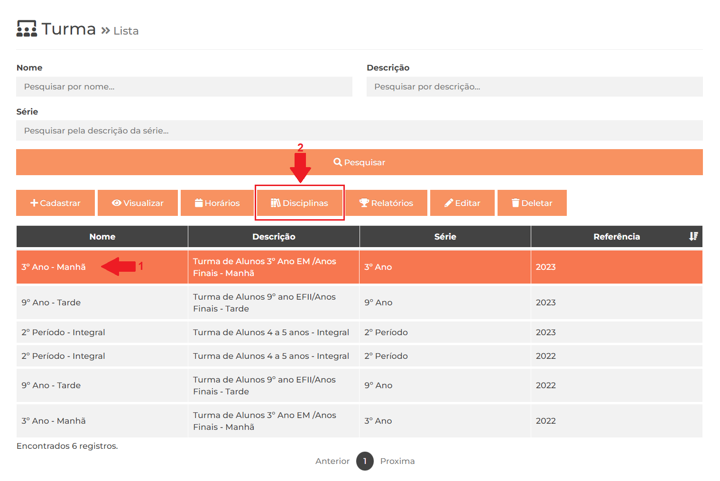The height and width of the screenshot is (481, 720).
Task: Click 3º Ano EM description in 2022 row
Action: click(x=264, y=421)
